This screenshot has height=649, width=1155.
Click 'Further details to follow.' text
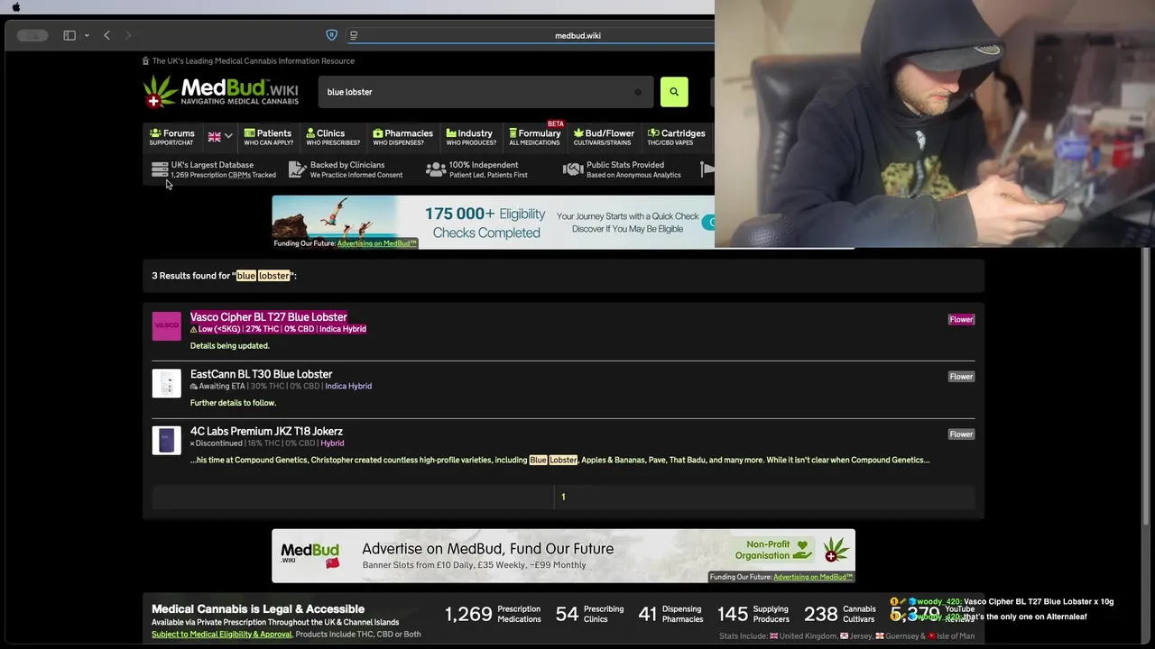point(233,403)
